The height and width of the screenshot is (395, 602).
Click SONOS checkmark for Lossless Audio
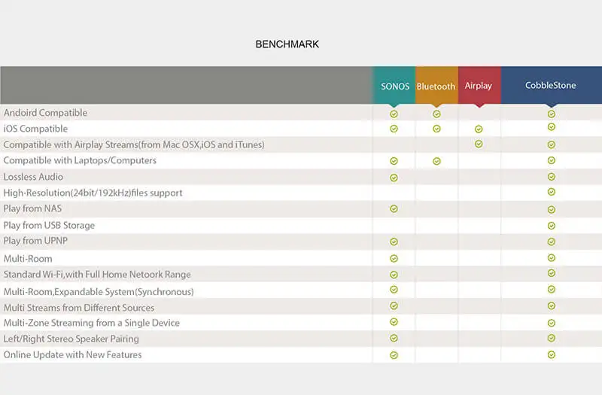tap(394, 178)
